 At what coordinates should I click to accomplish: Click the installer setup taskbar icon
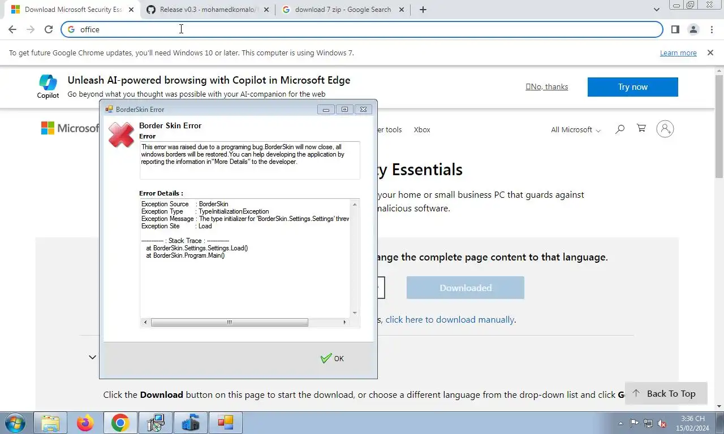click(x=155, y=423)
